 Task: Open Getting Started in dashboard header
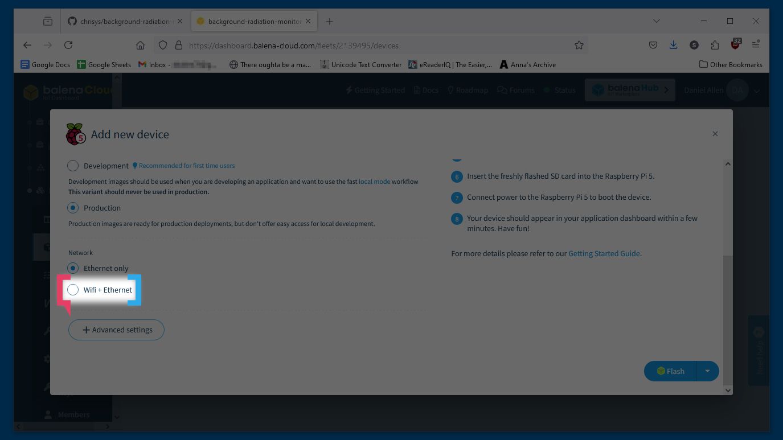click(375, 90)
